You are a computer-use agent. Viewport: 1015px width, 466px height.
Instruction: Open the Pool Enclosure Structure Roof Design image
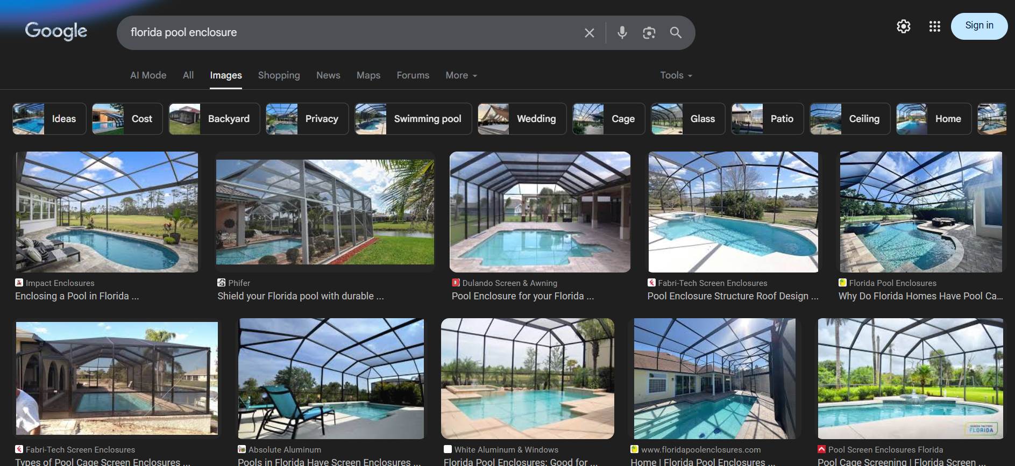click(733, 212)
